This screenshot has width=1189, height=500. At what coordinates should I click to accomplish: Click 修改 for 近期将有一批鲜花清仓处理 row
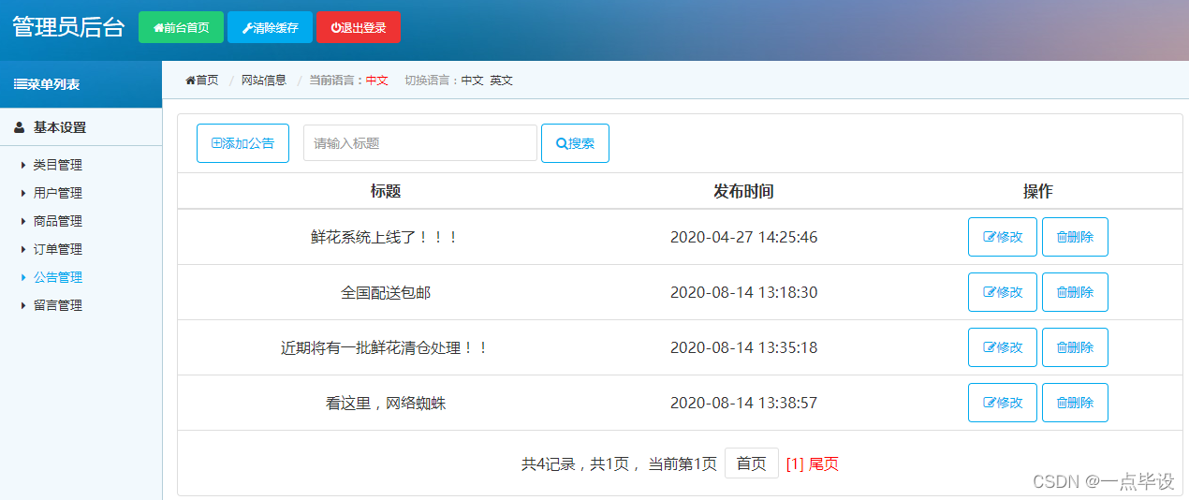click(x=1003, y=347)
